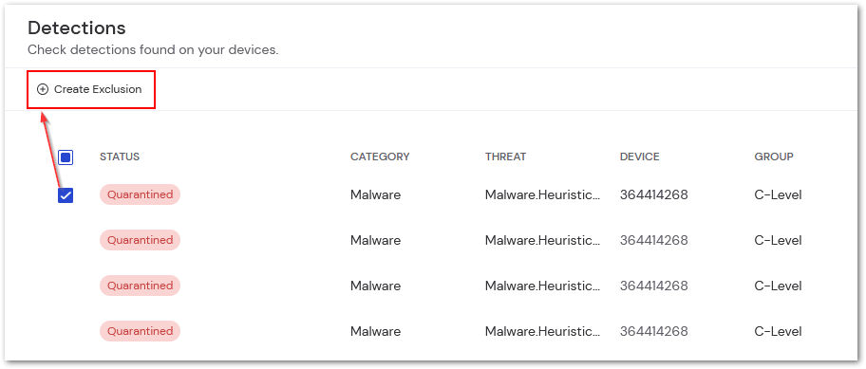This screenshot has width=866, height=369.
Task: Click the C-Level group in the first row
Action: pyautogui.click(x=779, y=194)
